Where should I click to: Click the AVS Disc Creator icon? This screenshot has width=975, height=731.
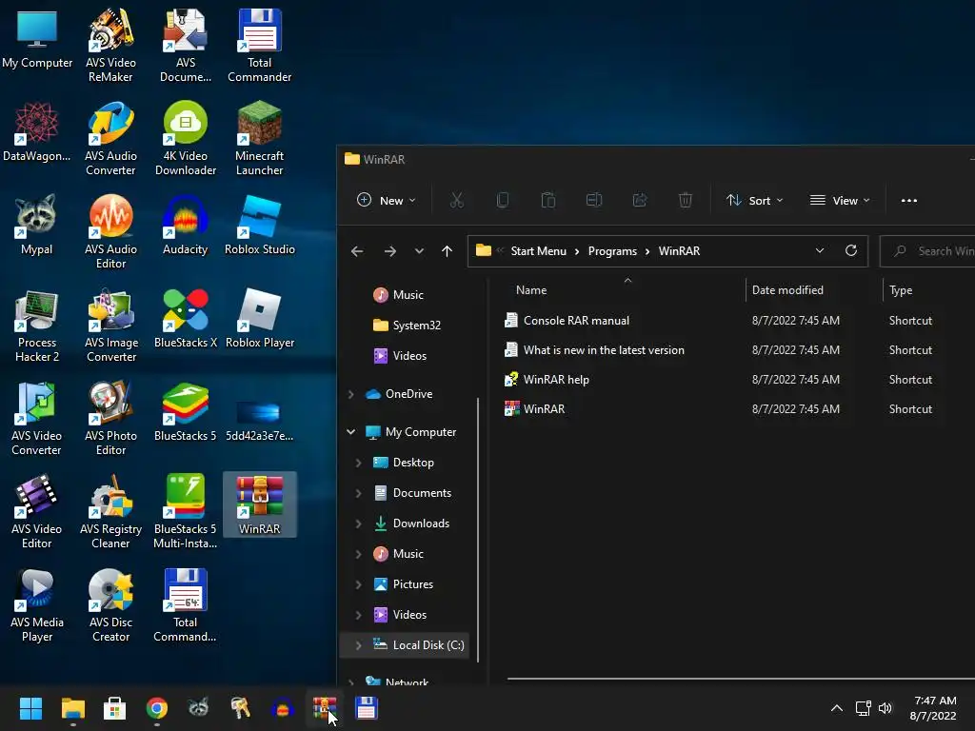110,604
